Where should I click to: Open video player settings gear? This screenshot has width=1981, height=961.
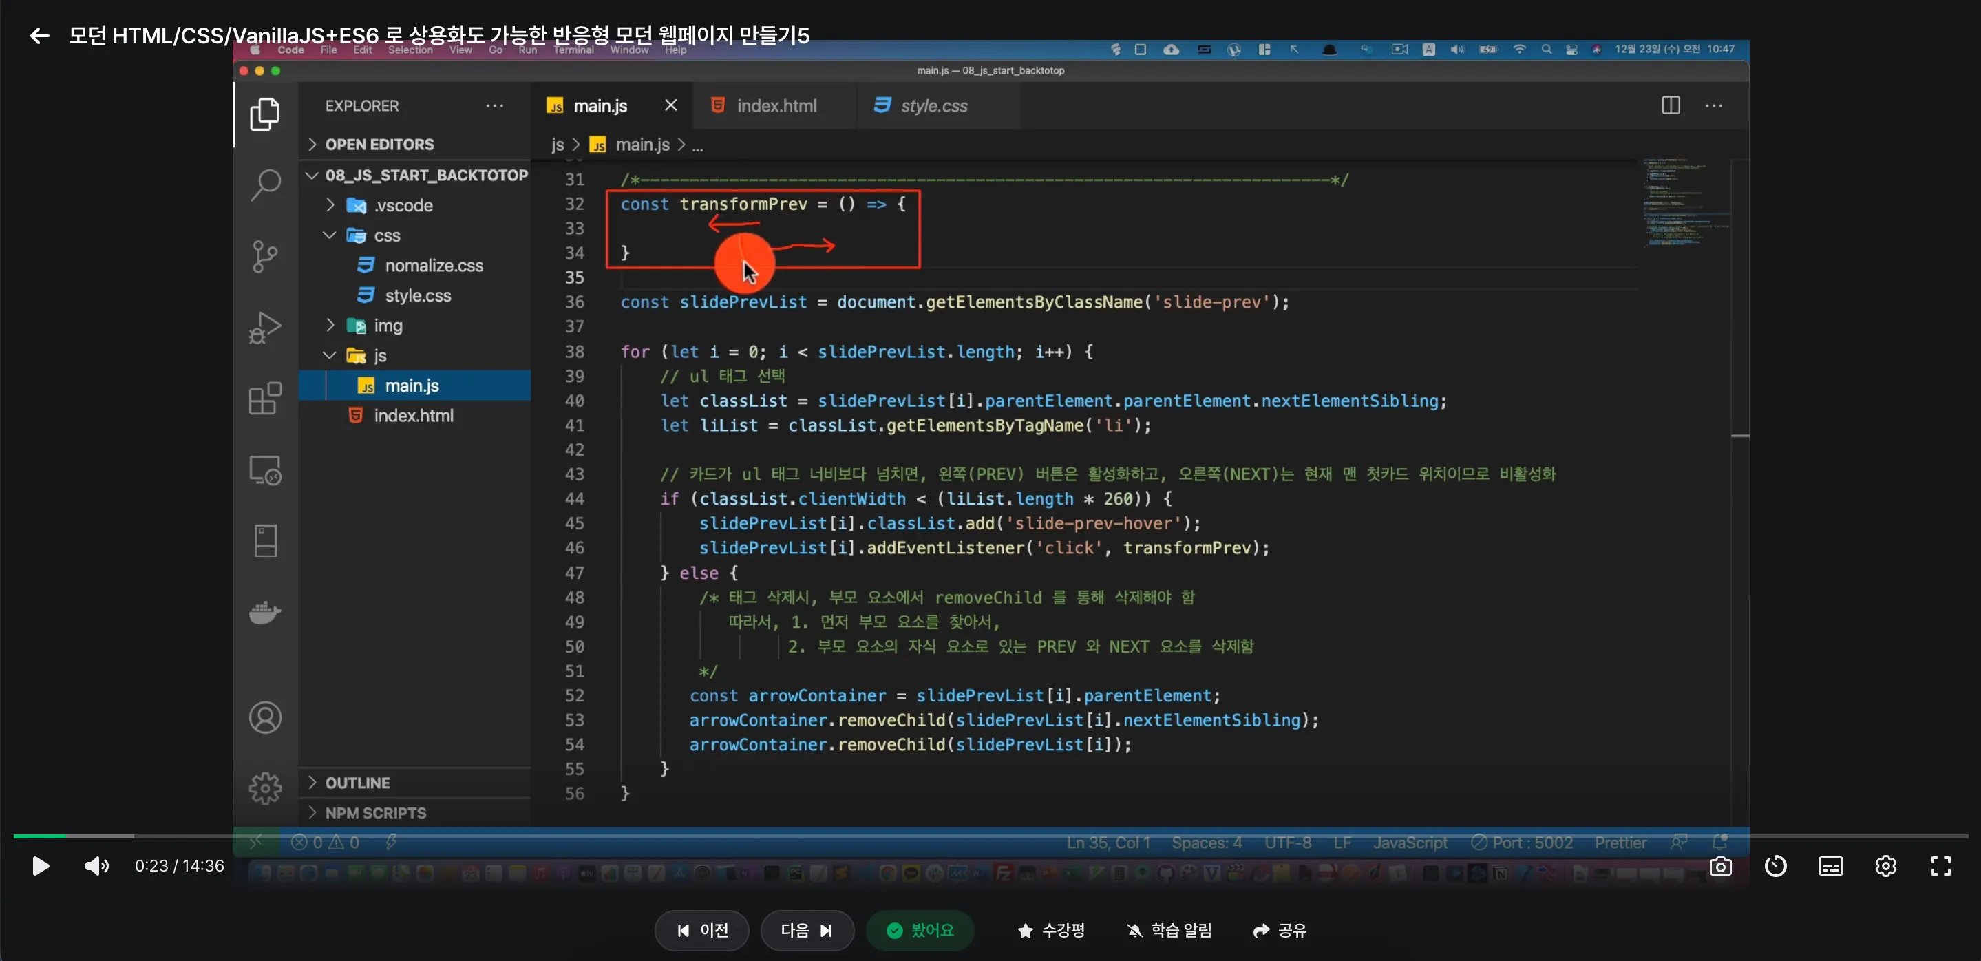point(1885,867)
